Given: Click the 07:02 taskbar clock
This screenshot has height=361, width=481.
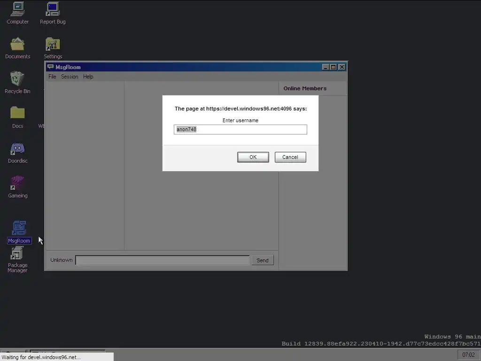Looking at the screenshot, I should point(468,355).
